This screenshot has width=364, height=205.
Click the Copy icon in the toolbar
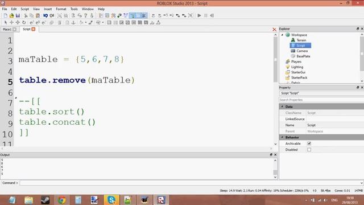[32, 15]
